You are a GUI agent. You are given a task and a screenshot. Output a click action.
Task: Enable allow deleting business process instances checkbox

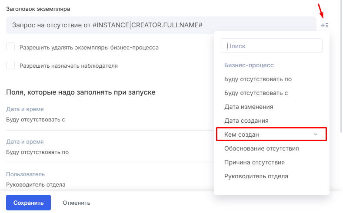click(11, 47)
